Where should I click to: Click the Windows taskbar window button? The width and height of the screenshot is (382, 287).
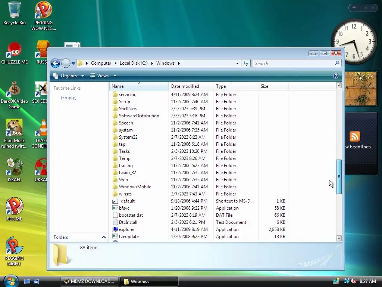(x=149, y=281)
